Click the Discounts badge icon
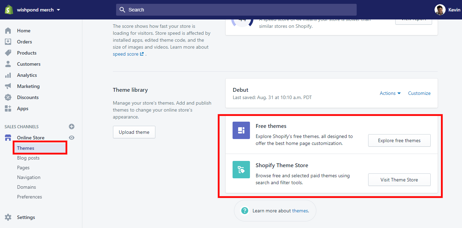The width and height of the screenshot is (462, 228). coord(8,97)
